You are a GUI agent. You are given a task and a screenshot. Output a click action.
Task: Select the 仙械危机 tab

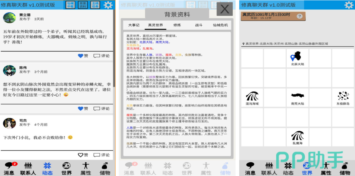click(x=220, y=25)
